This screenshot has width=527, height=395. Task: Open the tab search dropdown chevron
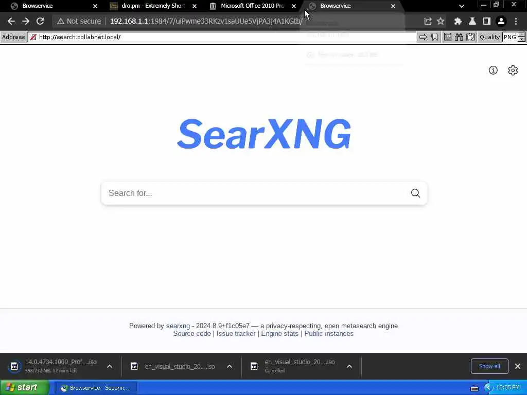pyautogui.click(x=462, y=6)
